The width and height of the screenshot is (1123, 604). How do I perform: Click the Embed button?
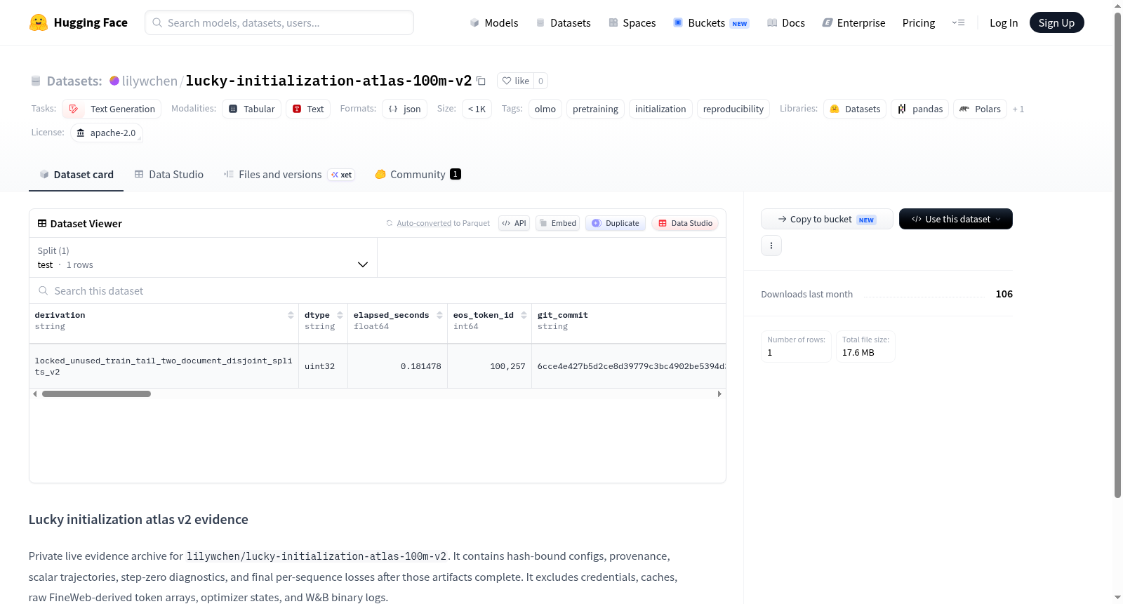click(558, 223)
